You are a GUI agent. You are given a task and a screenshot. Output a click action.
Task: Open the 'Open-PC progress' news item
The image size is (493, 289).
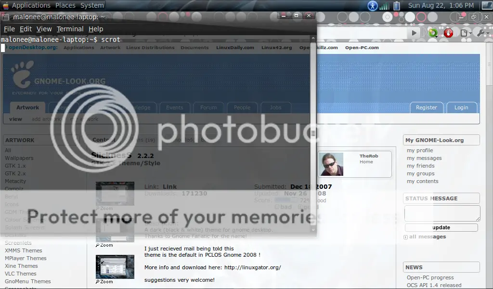[x=430, y=277]
